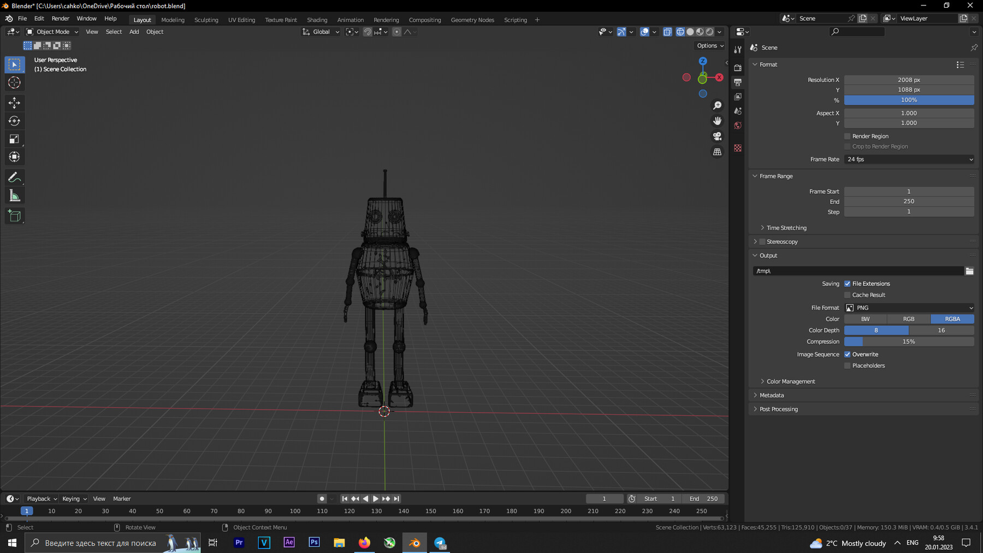Select the Annotate tool
Viewport: 983px width, 553px height.
tap(14, 177)
